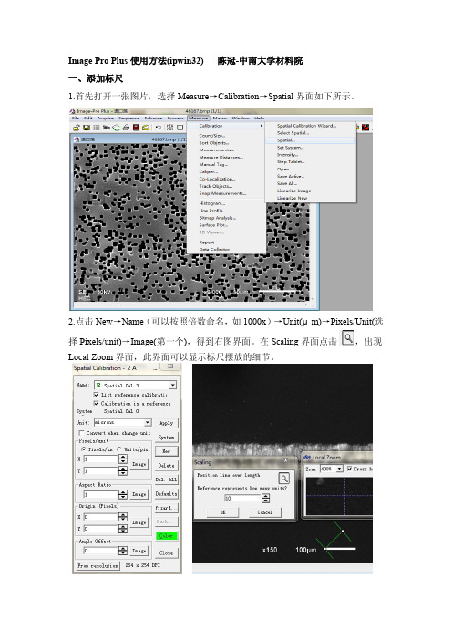Viewport: 452px width, 640px height.
Task: Click the Pixels/unit X input field
Action: (101, 459)
